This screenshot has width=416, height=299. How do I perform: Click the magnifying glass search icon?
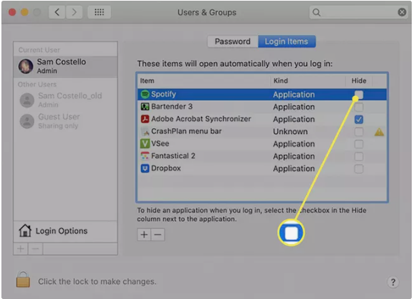coord(316,13)
